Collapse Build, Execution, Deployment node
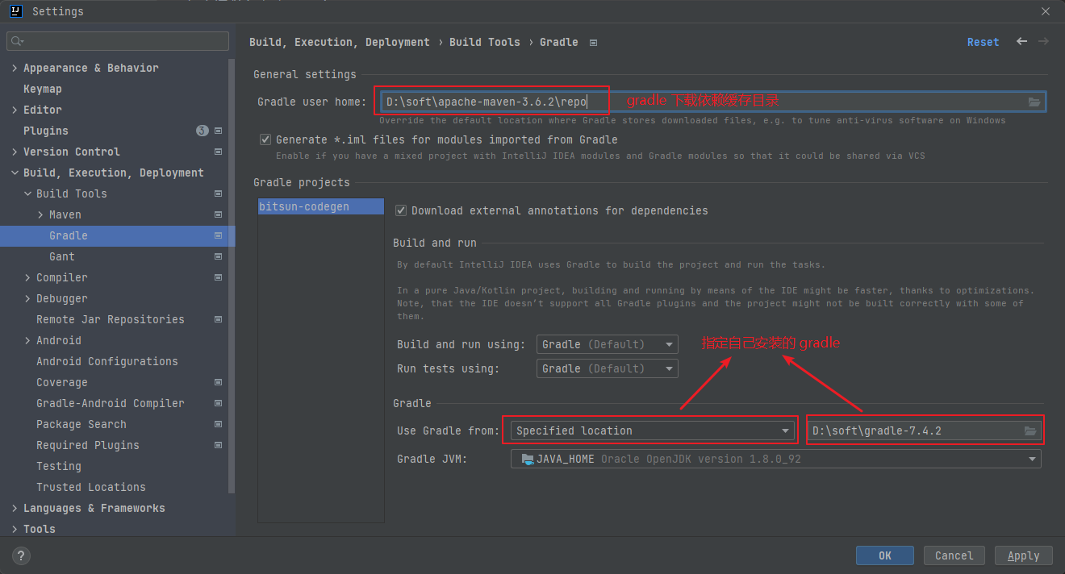1065x574 pixels. point(15,173)
